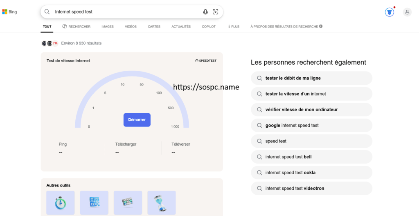Click the magnifier icon in search box
Viewport: 419px width, 216px height.
[x=47, y=12]
